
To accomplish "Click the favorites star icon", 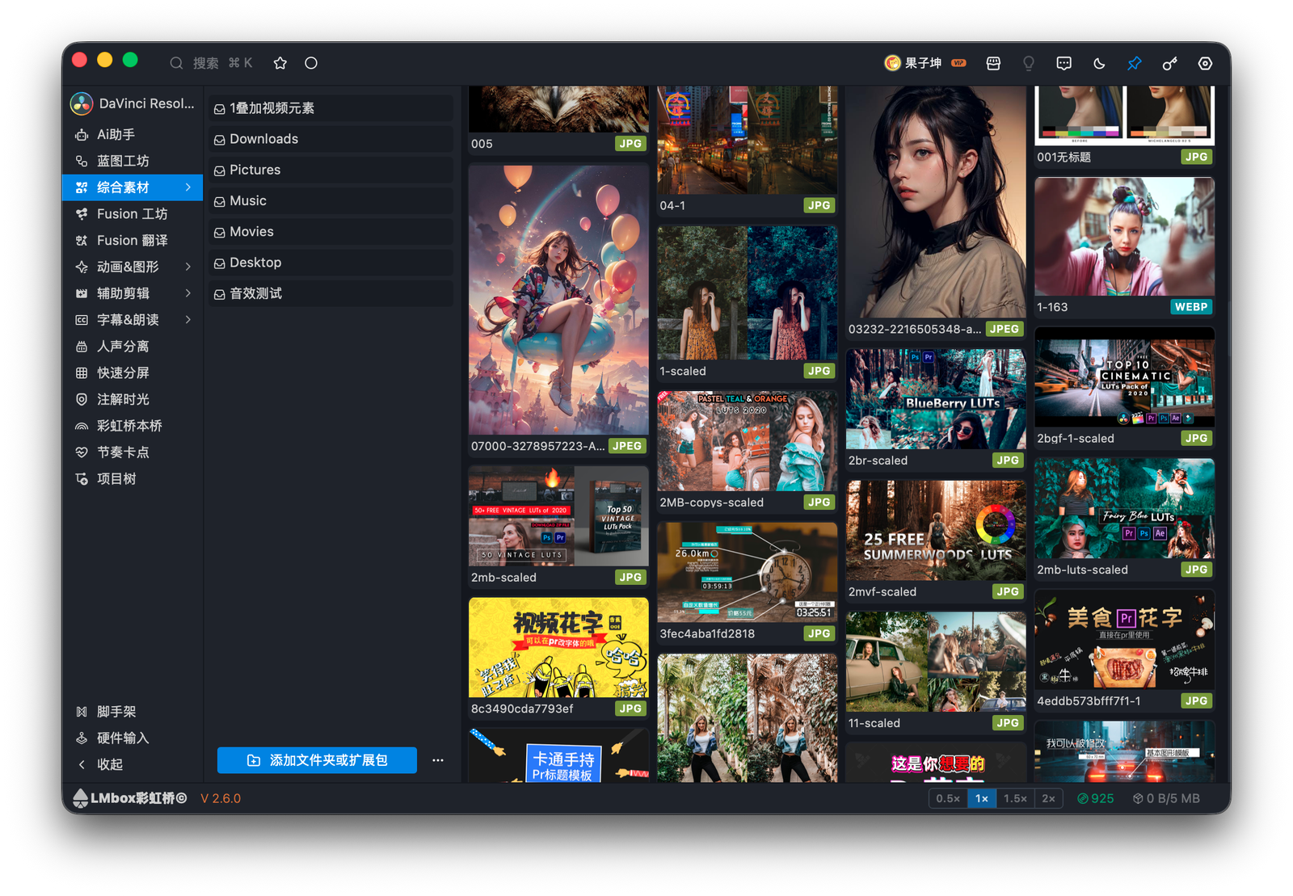I will pos(280,63).
